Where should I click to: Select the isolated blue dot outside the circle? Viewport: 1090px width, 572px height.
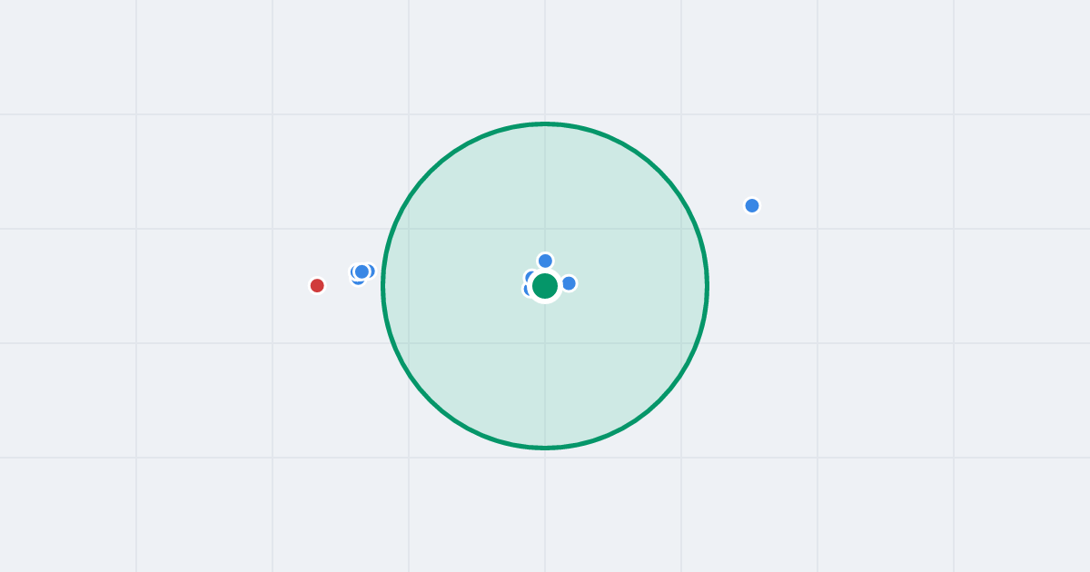tap(752, 205)
